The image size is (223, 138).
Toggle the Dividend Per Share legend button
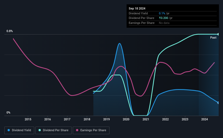54,130
